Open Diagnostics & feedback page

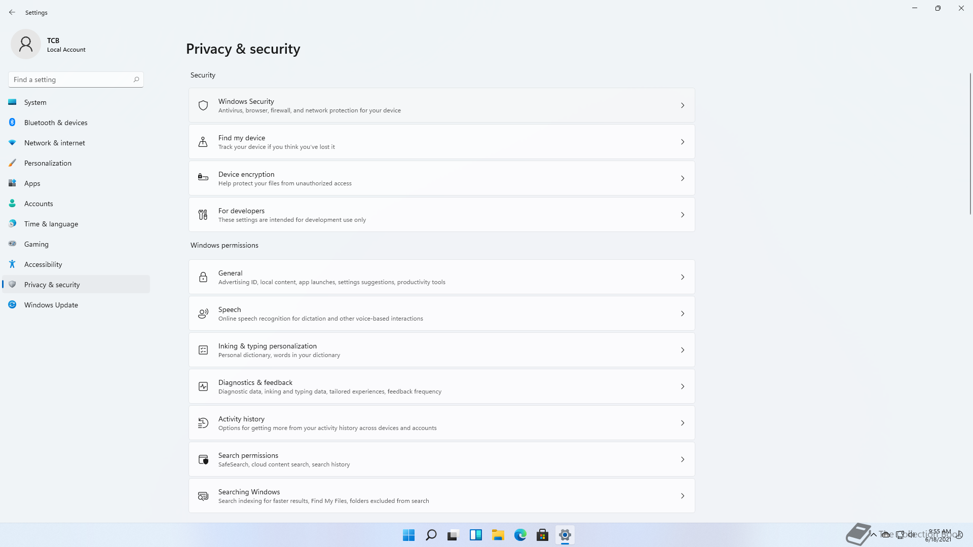pyautogui.click(x=441, y=386)
